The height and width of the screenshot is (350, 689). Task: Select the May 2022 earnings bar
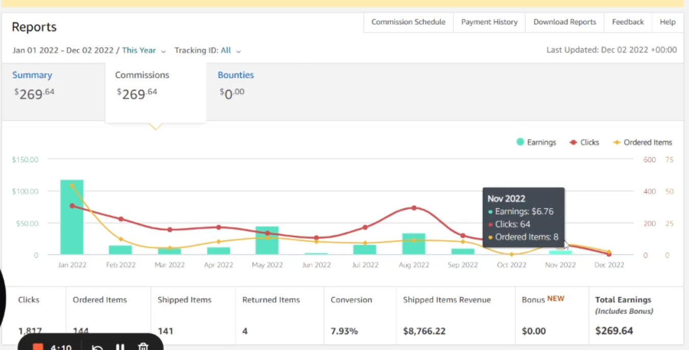point(267,240)
